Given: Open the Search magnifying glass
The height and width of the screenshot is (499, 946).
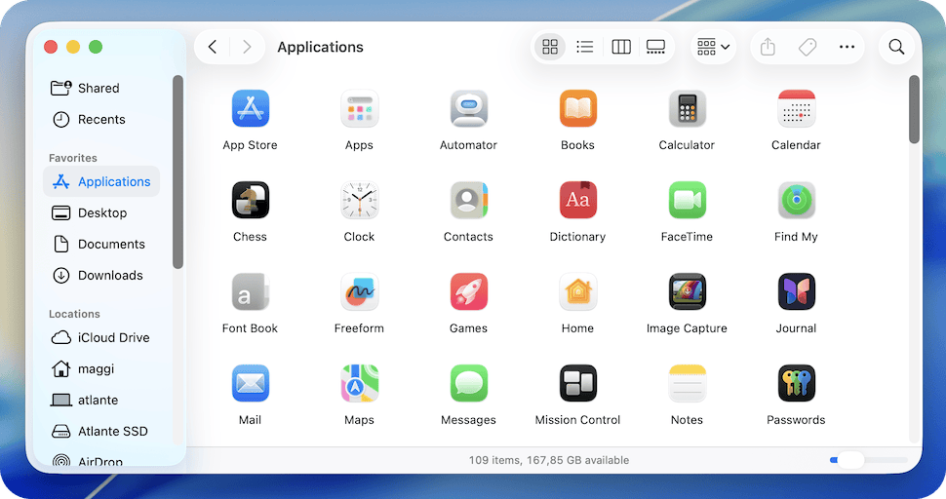Looking at the screenshot, I should click(x=896, y=47).
